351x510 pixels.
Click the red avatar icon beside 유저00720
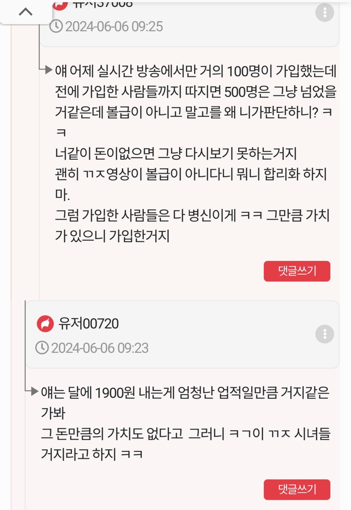coord(45,324)
